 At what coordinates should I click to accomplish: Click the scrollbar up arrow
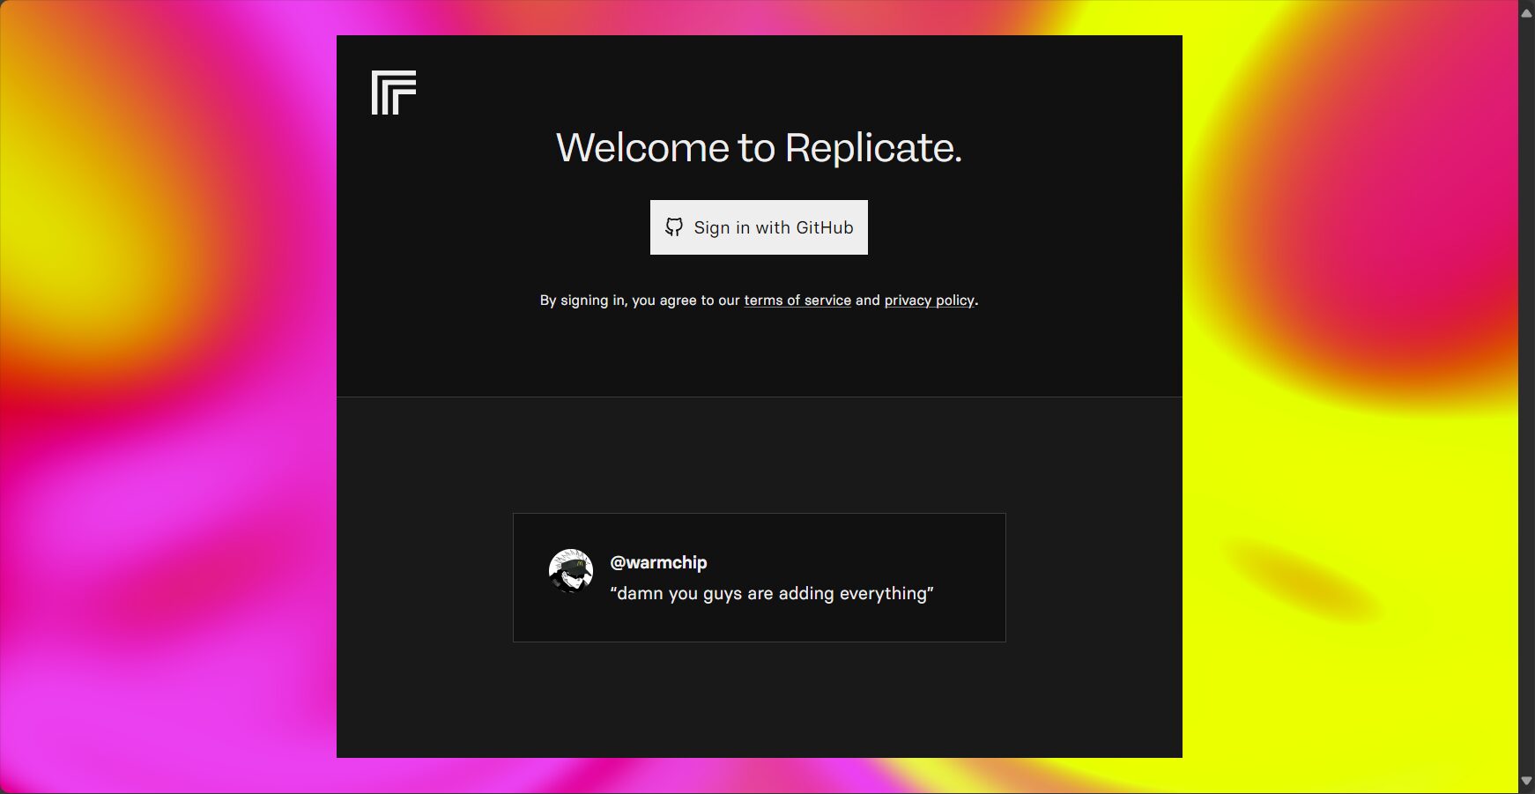(1526, 12)
